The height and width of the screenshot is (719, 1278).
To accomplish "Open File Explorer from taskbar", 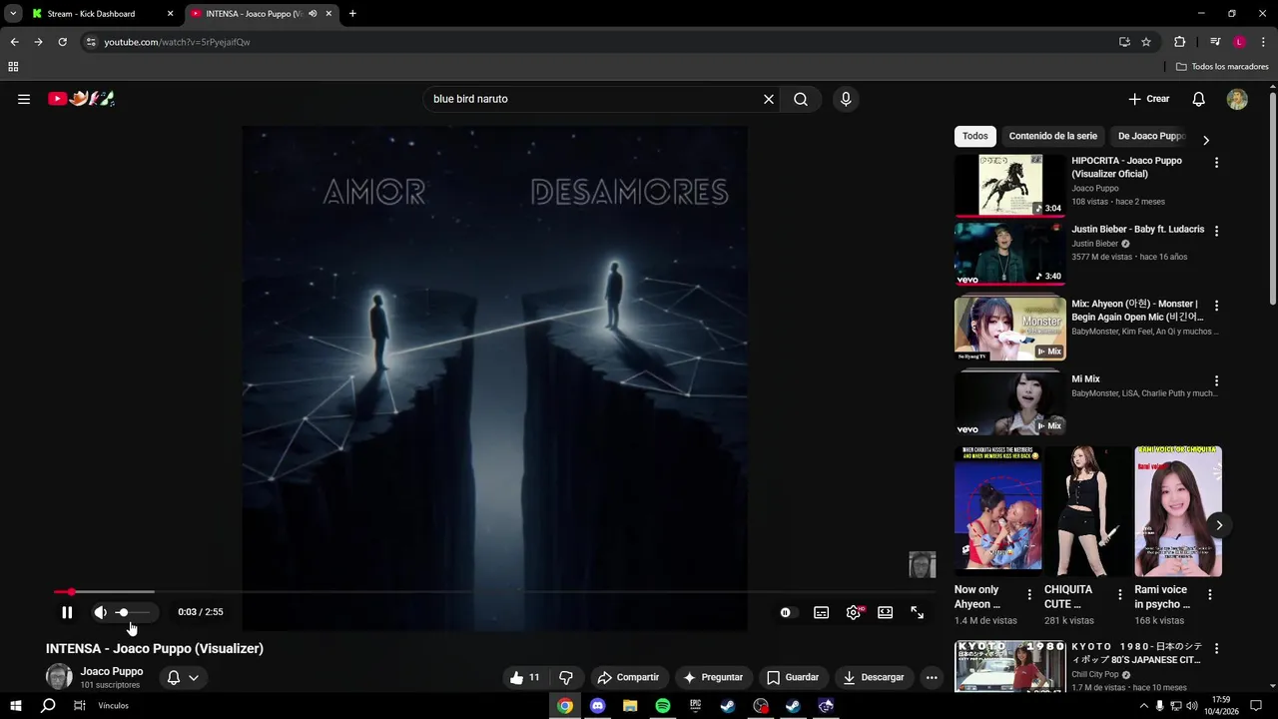I will tap(630, 705).
